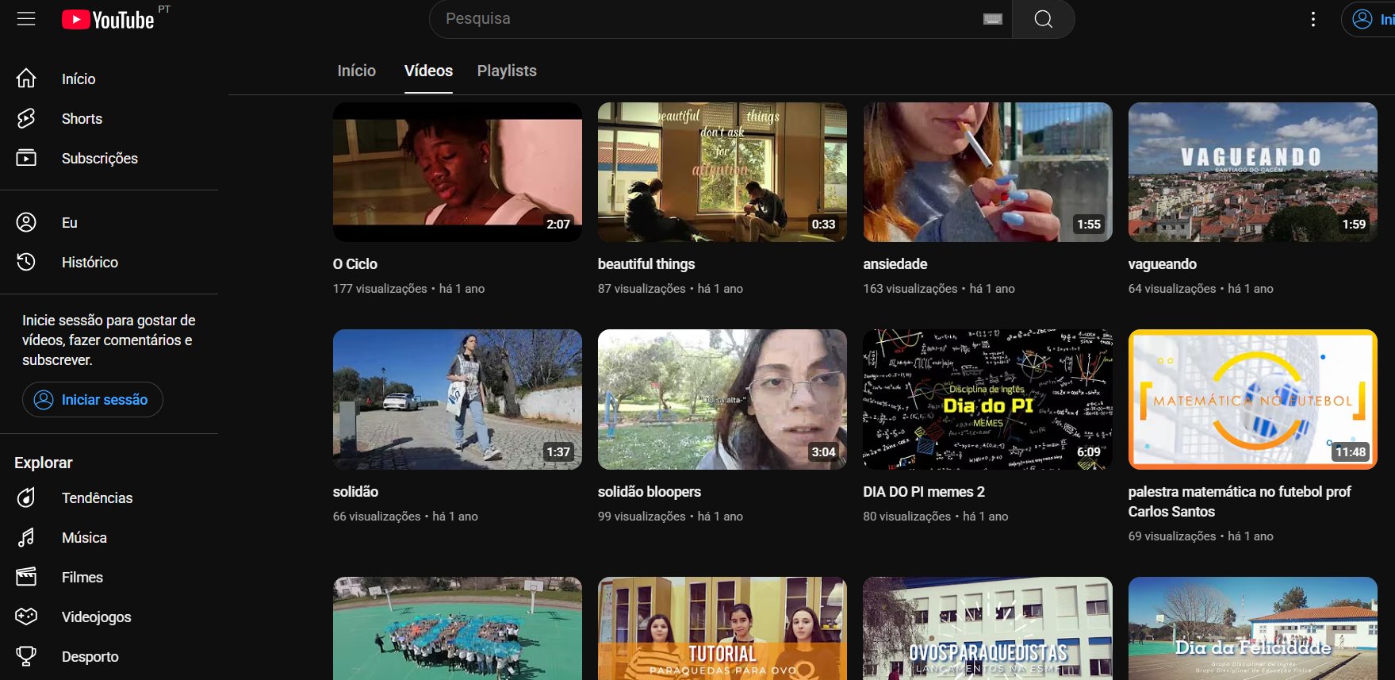Click in the Pesquisa search field
Image resolution: width=1395 pixels, height=680 pixels.
[706, 19]
